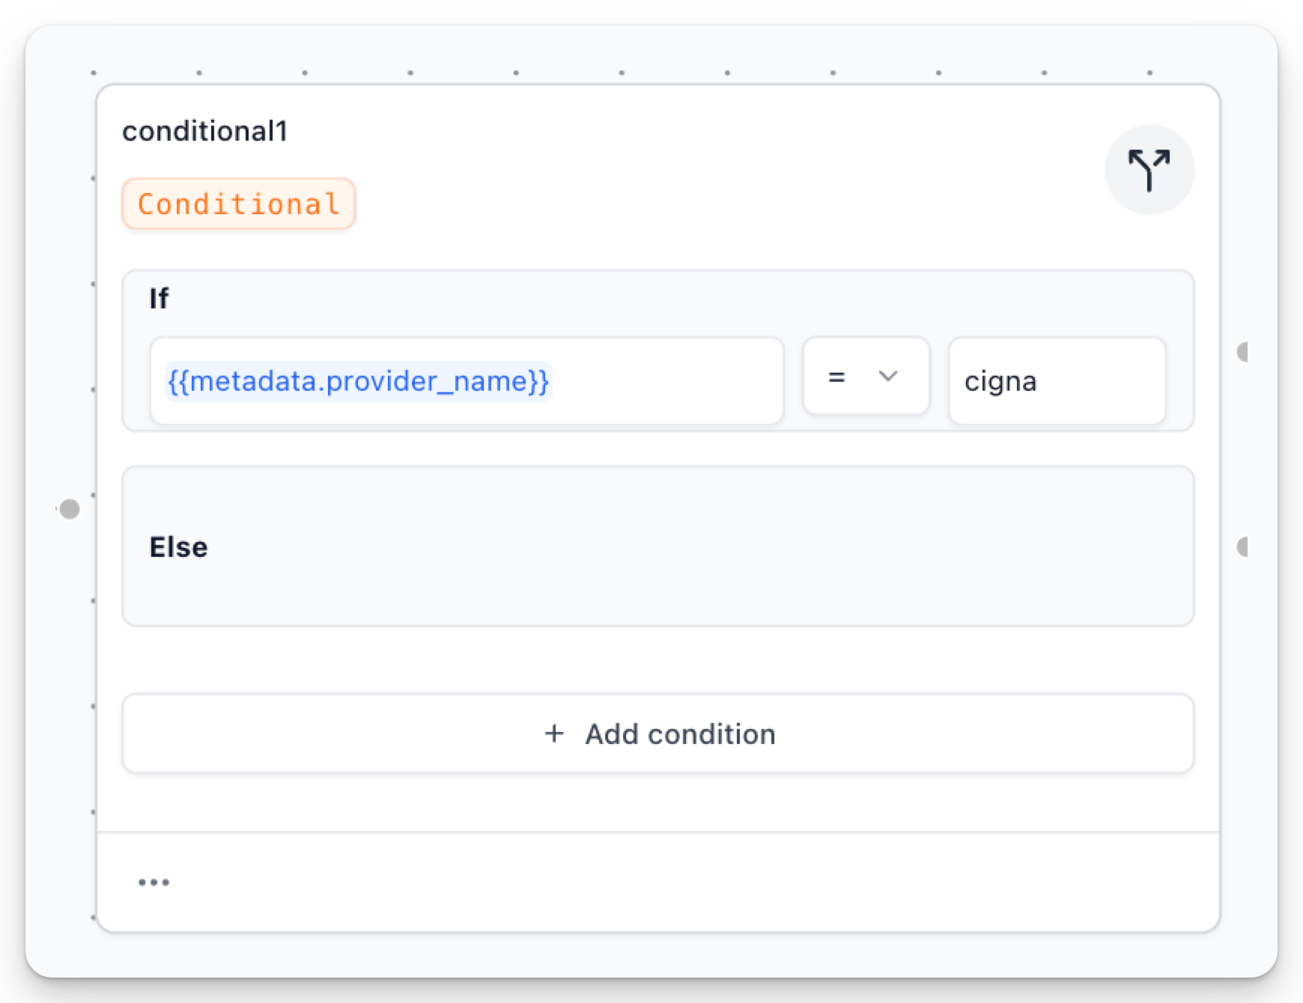1303x1003 pixels.
Task: Click the input connector handle on node's left edge
Action: pyautogui.click(x=70, y=509)
